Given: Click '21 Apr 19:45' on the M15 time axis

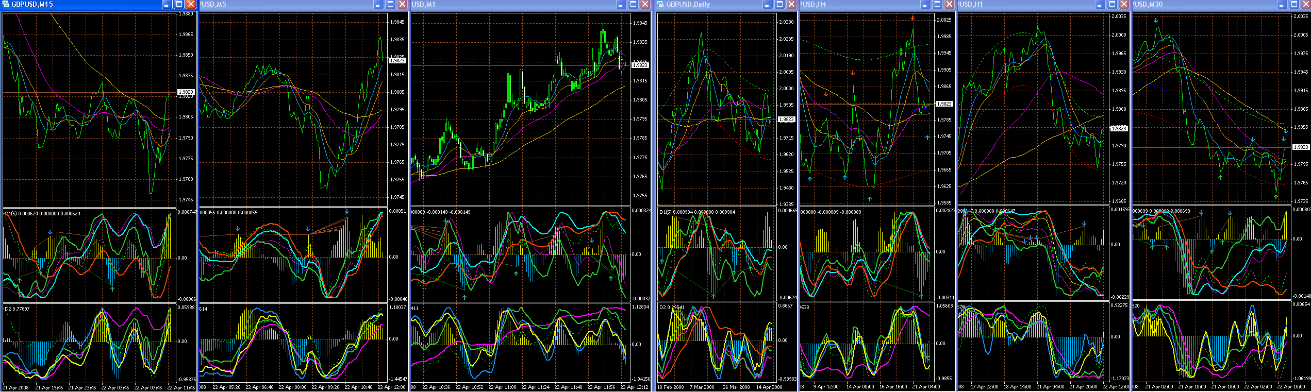Looking at the screenshot, I should tap(49, 388).
